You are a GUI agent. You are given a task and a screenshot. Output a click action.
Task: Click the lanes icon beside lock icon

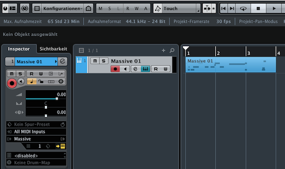pos(51,82)
